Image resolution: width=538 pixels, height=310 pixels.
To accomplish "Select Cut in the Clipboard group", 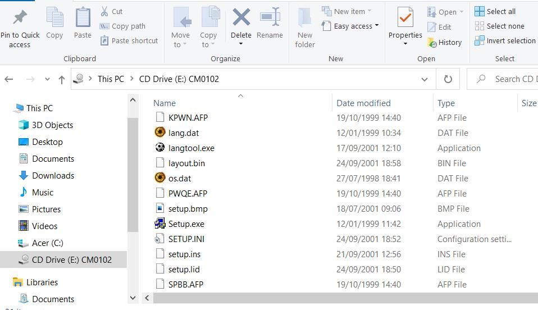I will point(112,11).
